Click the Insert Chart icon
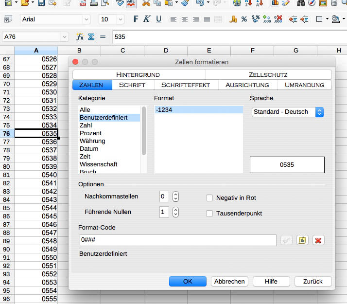Image resolution: width=347 pixels, height=304 pixels. coord(275,2)
